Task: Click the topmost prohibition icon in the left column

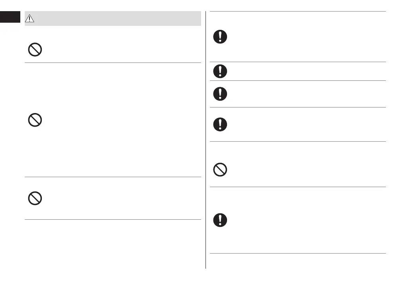Action: (35, 49)
